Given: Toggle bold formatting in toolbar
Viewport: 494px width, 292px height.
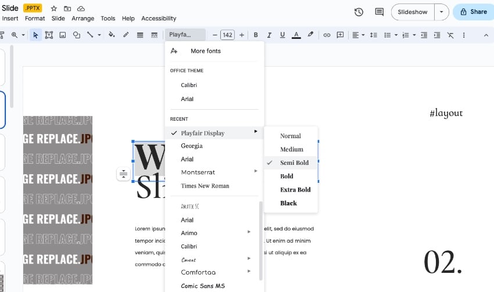Looking at the screenshot, I should [x=256, y=35].
